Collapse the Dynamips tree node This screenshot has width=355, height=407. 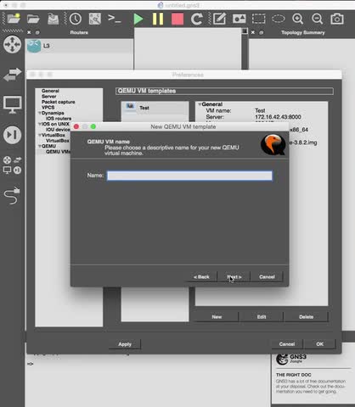point(40,113)
